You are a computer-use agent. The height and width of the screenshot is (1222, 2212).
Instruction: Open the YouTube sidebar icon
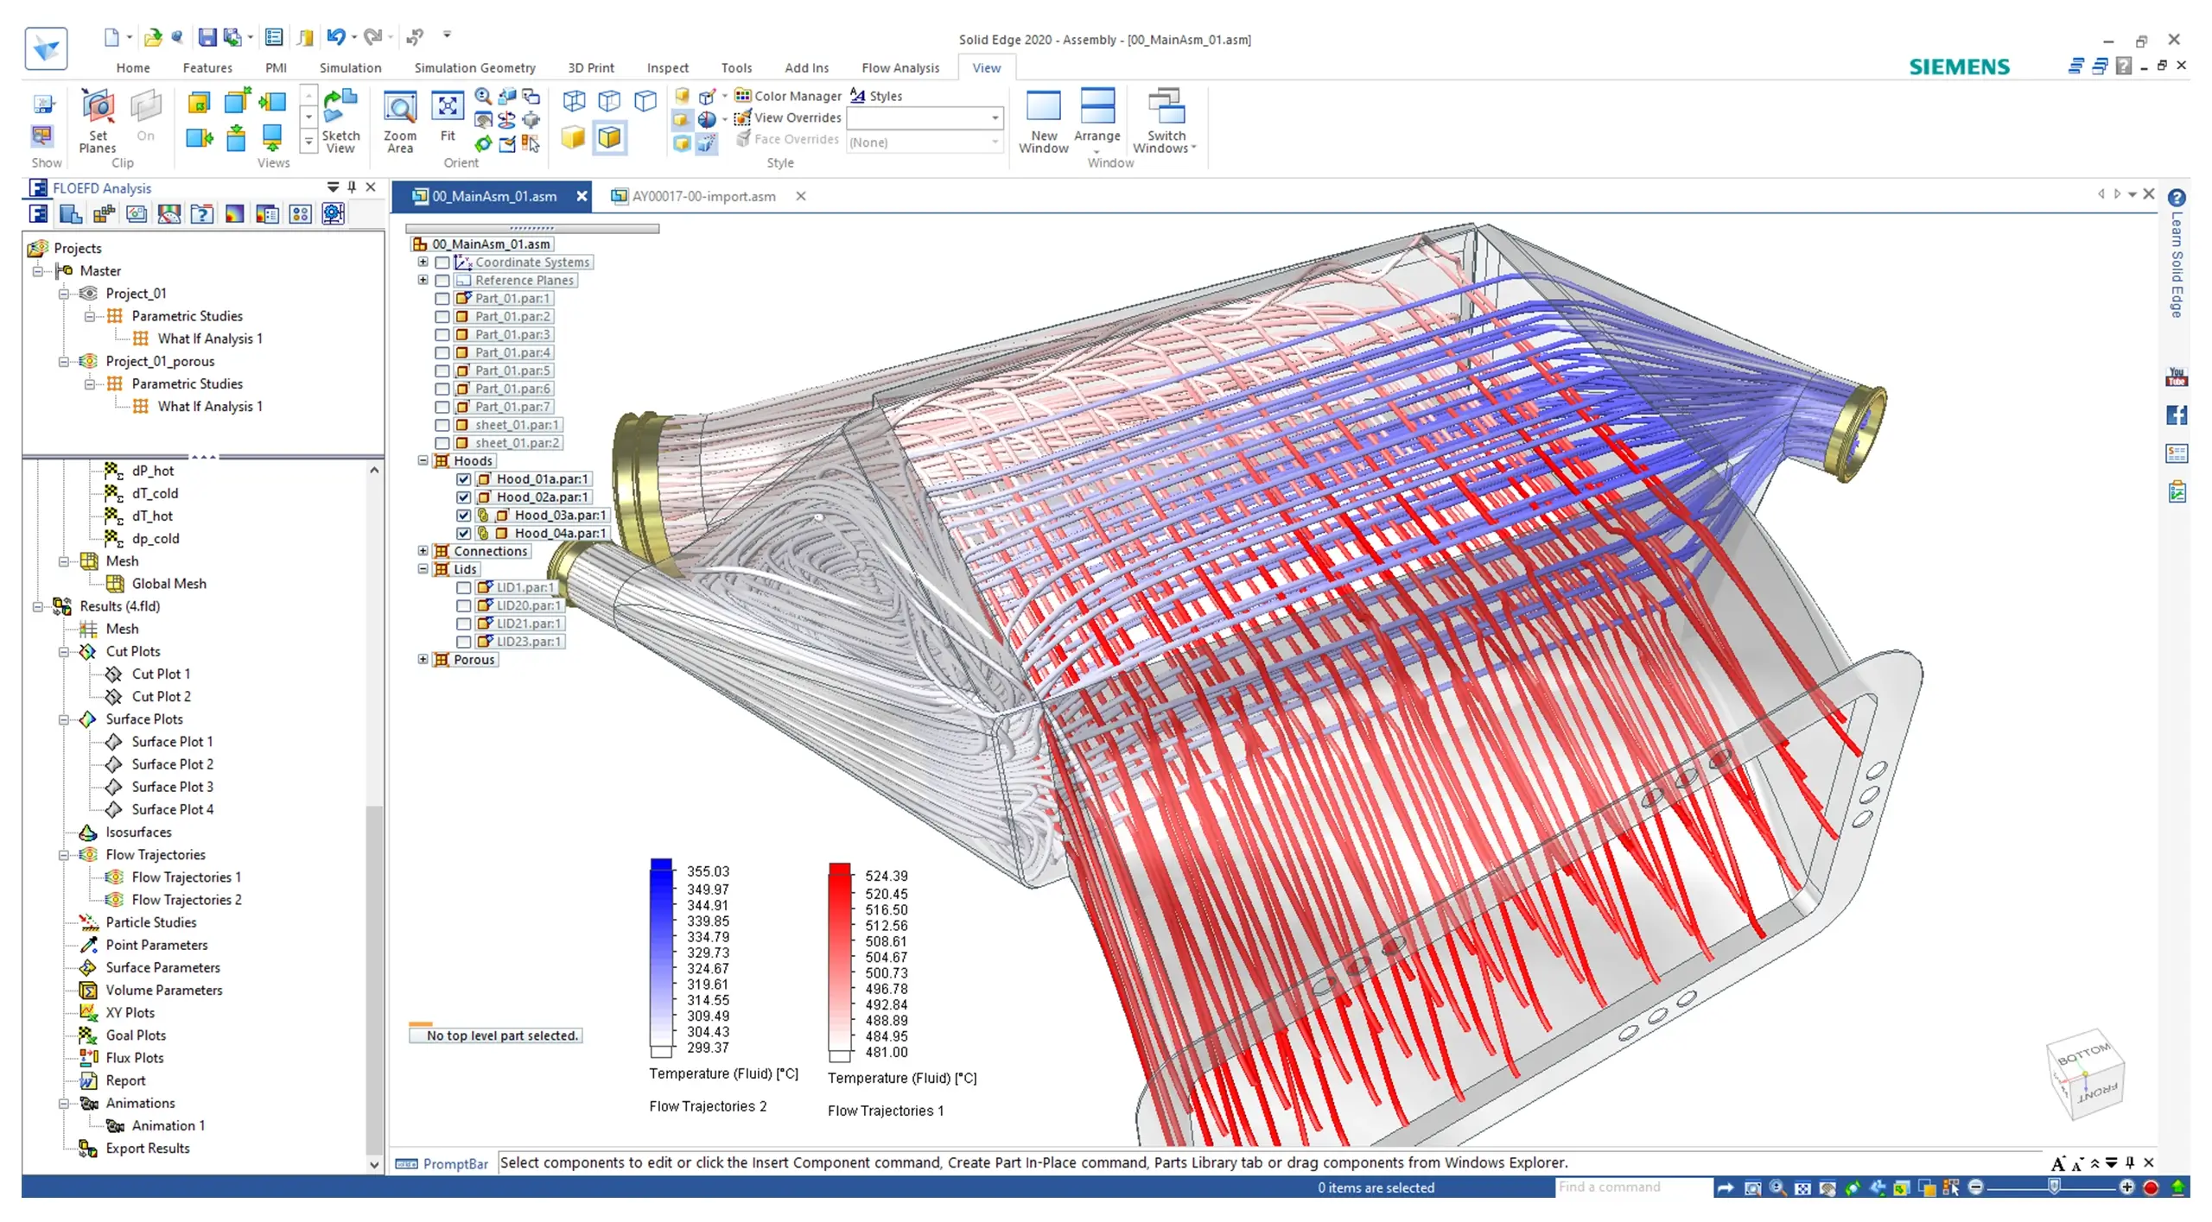pos(2177,377)
